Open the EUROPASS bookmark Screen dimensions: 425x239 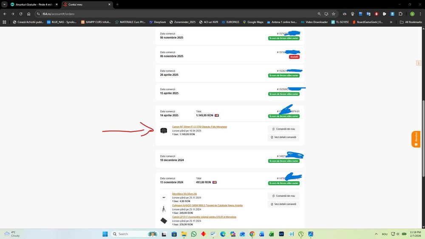(230, 22)
